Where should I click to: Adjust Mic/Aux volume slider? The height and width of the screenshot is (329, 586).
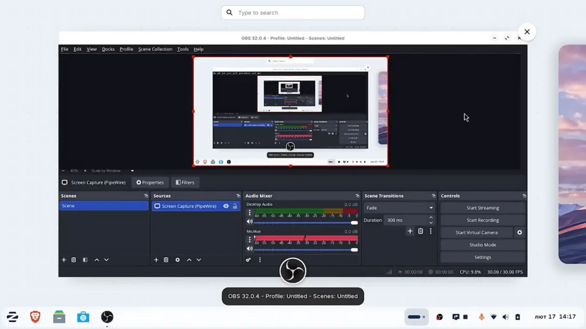coord(306,250)
